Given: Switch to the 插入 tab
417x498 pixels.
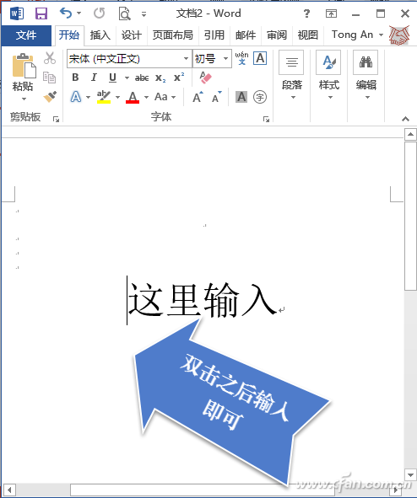Looking at the screenshot, I should (100, 35).
